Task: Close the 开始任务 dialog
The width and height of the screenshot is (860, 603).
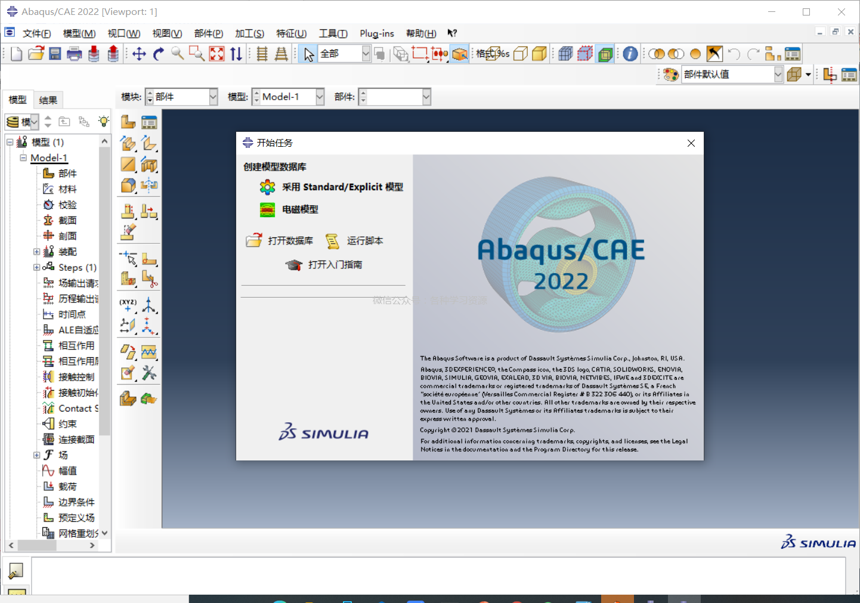Action: 691,143
